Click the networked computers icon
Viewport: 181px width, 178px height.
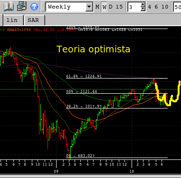pyautogui.click(x=21, y=6)
